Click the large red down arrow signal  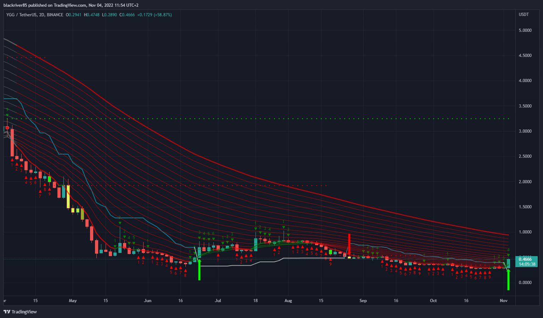349,244
